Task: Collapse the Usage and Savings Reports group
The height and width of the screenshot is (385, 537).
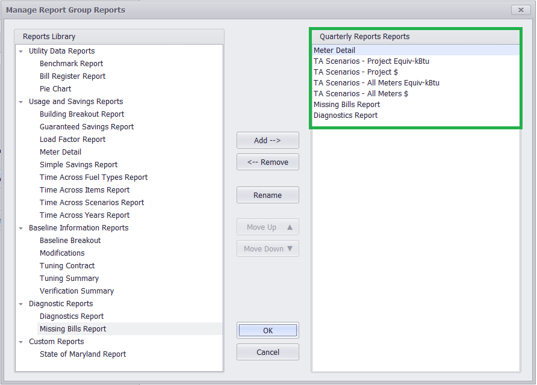Action: [x=21, y=102]
